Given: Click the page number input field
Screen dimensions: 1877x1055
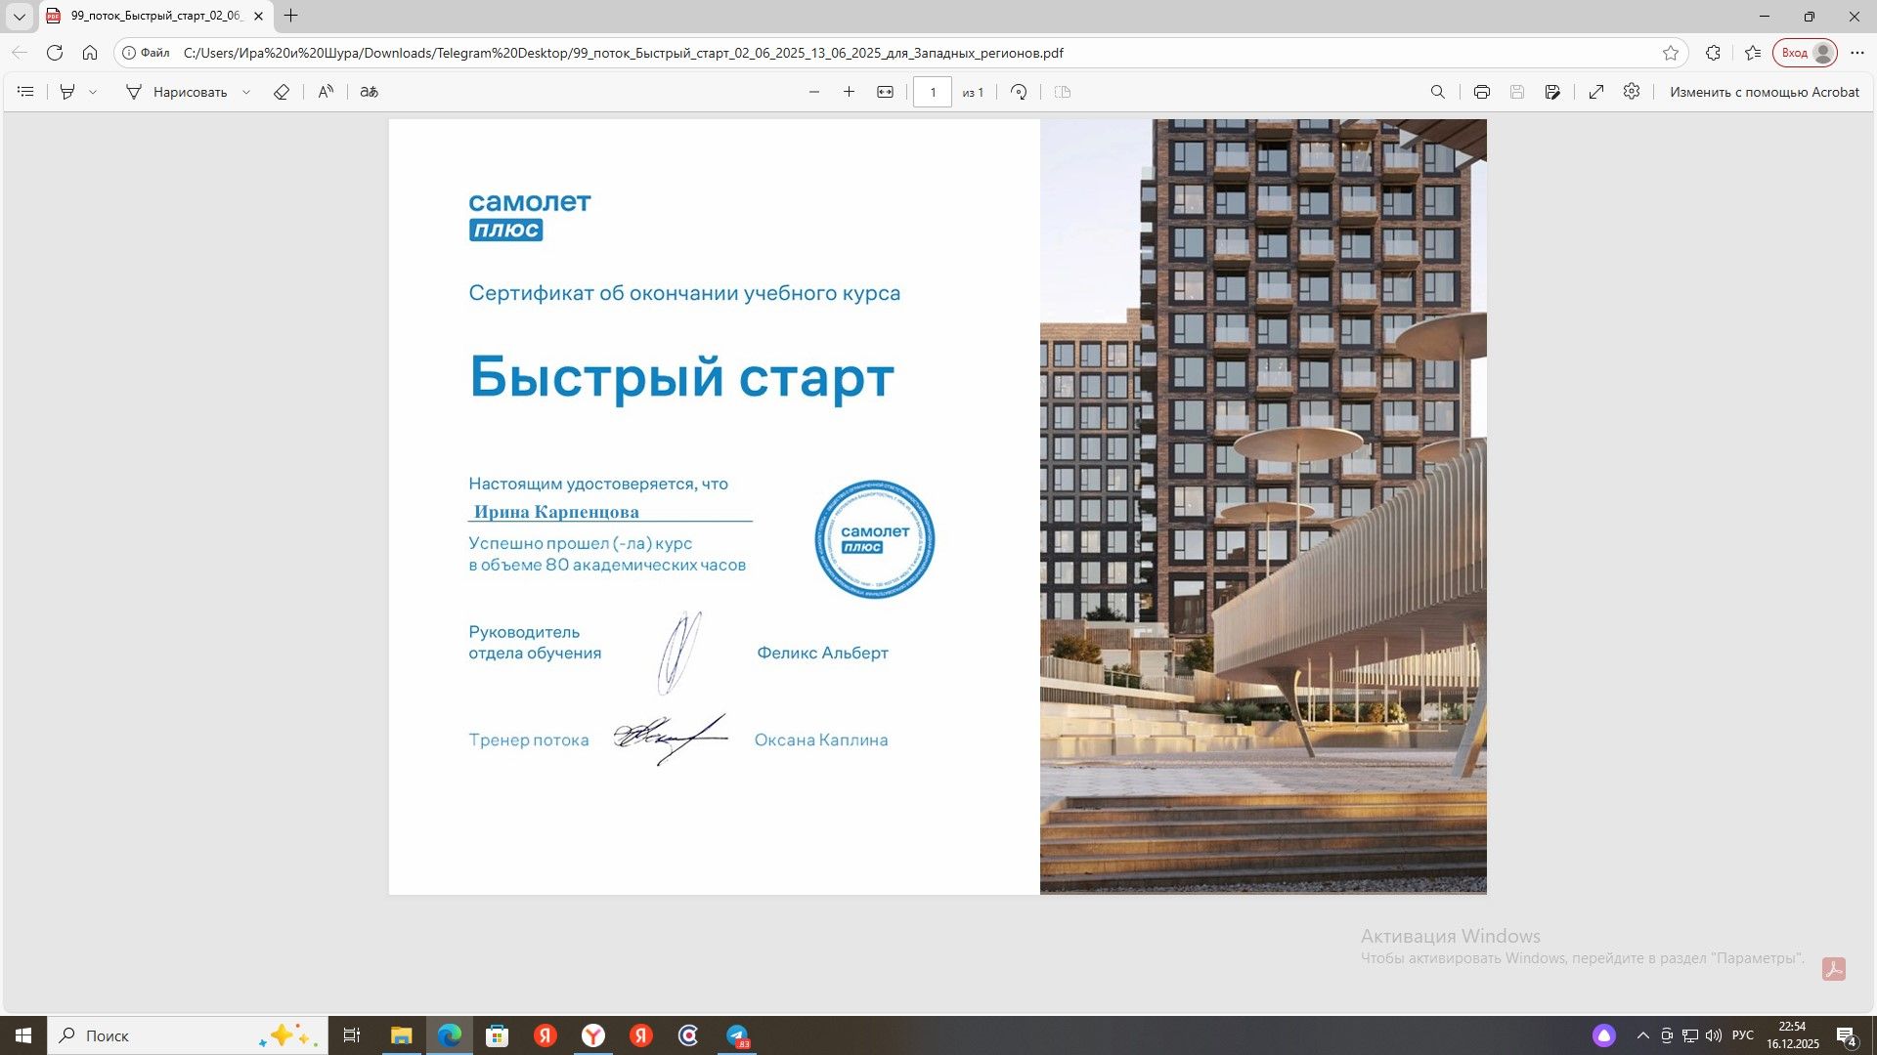Looking at the screenshot, I should [x=933, y=92].
